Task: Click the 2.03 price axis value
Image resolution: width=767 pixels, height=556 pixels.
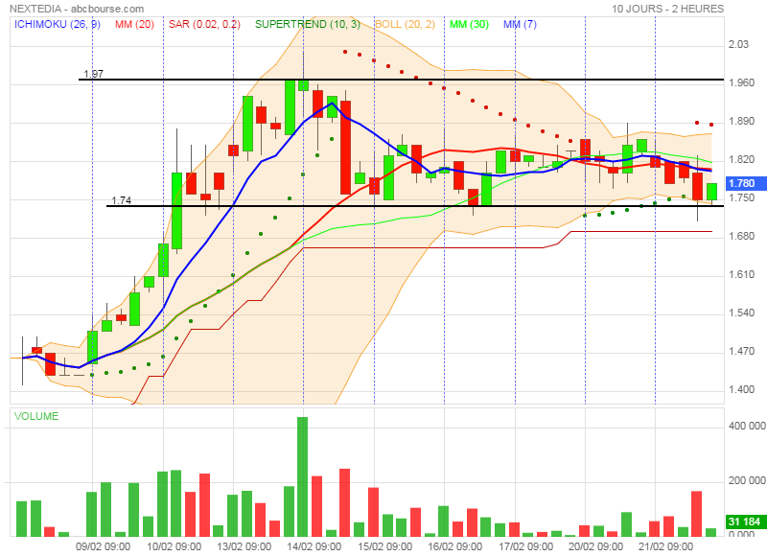Action: [x=738, y=44]
